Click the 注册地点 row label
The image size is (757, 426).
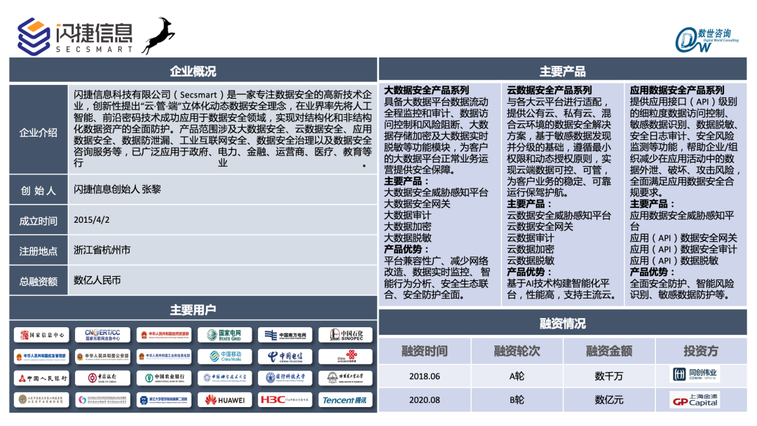[x=39, y=250]
